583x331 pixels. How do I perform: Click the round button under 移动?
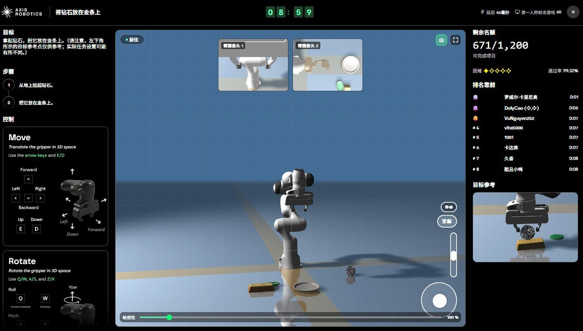447,221
